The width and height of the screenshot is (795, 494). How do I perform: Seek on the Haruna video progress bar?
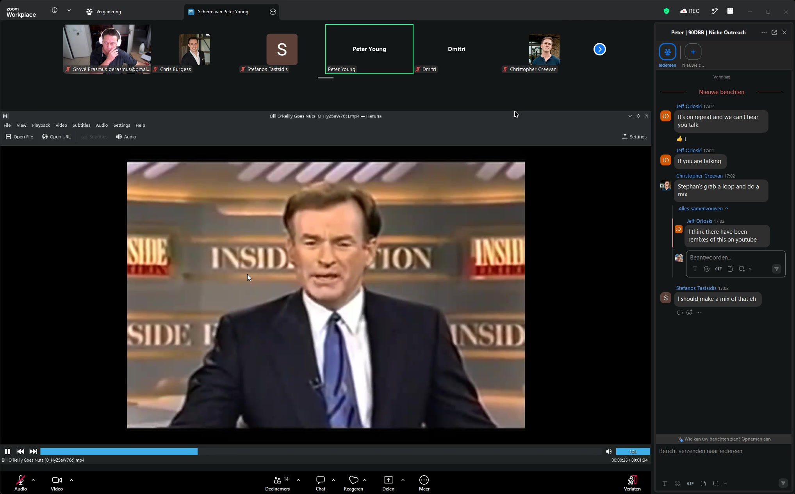coord(320,451)
